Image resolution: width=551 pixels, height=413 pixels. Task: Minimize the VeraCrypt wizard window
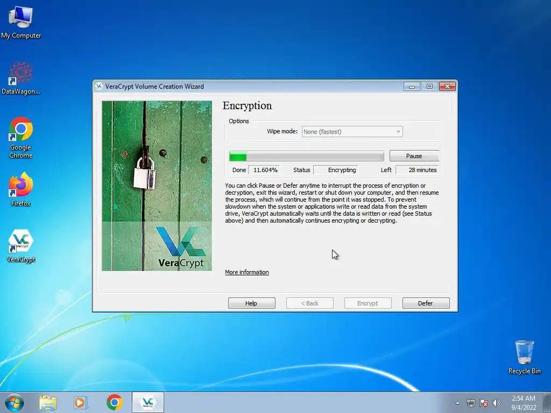coord(412,87)
